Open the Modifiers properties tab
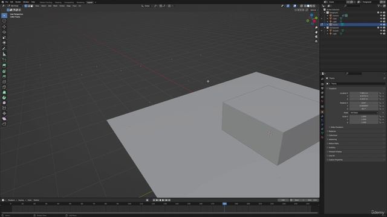The width and height of the screenshot is (387, 217). click(322, 116)
